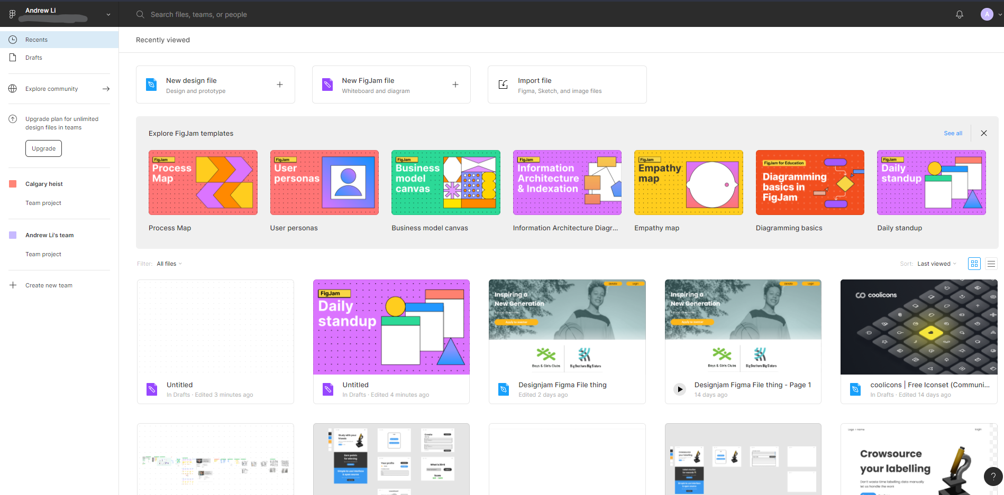Click the Figma logo icon
Screen dimensions: 1004x495
click(12, 14)
